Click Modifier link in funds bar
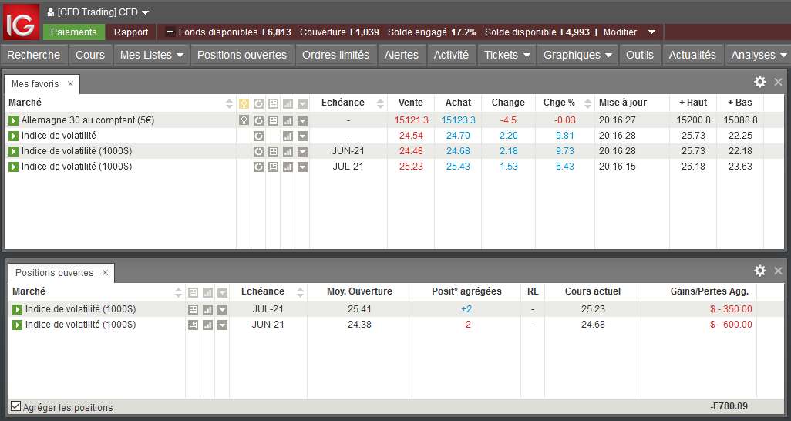791x421 pixels. tap(620, 32)
